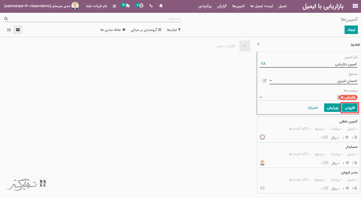Open the ایمیل menu
The image size is (361, 198).
point(282,6)
